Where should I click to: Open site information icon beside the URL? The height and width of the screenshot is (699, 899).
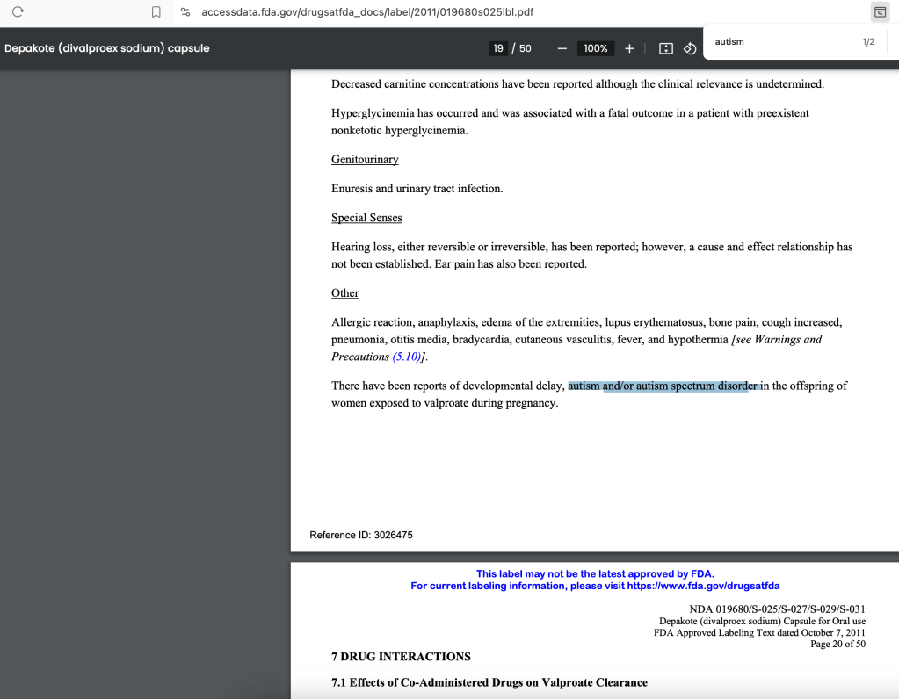click(185, 12)
